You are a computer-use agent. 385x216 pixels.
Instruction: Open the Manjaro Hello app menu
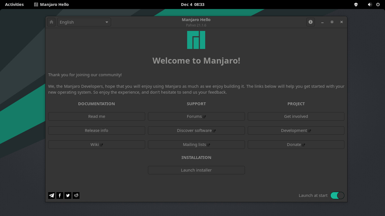[x=51, y=4]
